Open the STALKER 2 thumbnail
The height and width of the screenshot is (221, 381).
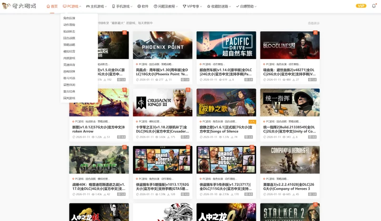point(290,212)
